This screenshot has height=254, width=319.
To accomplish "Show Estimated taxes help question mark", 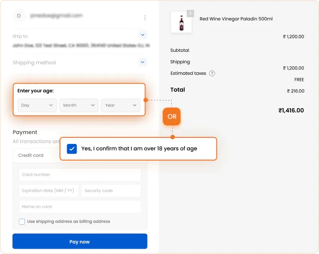I will [x=212, y=73].
